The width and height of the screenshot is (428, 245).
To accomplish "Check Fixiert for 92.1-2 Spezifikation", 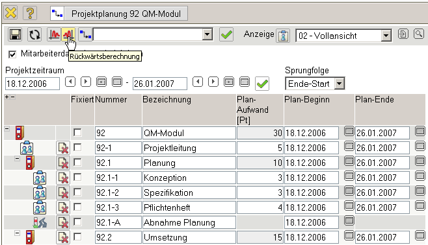I will point(78,192).
